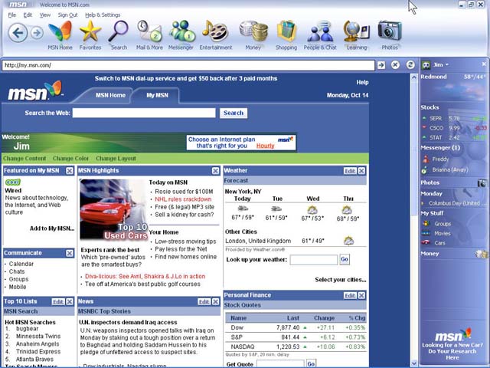
Task: Open the Entertainment icon
Action: (x=216, y=35)
